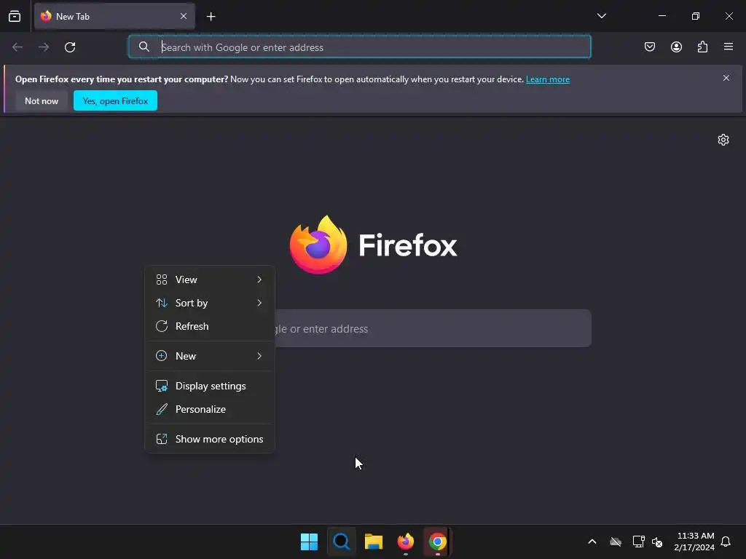The width and height of the screenshot is (746, 559).
Task: Focus the top address bar field
Action: 360,47
